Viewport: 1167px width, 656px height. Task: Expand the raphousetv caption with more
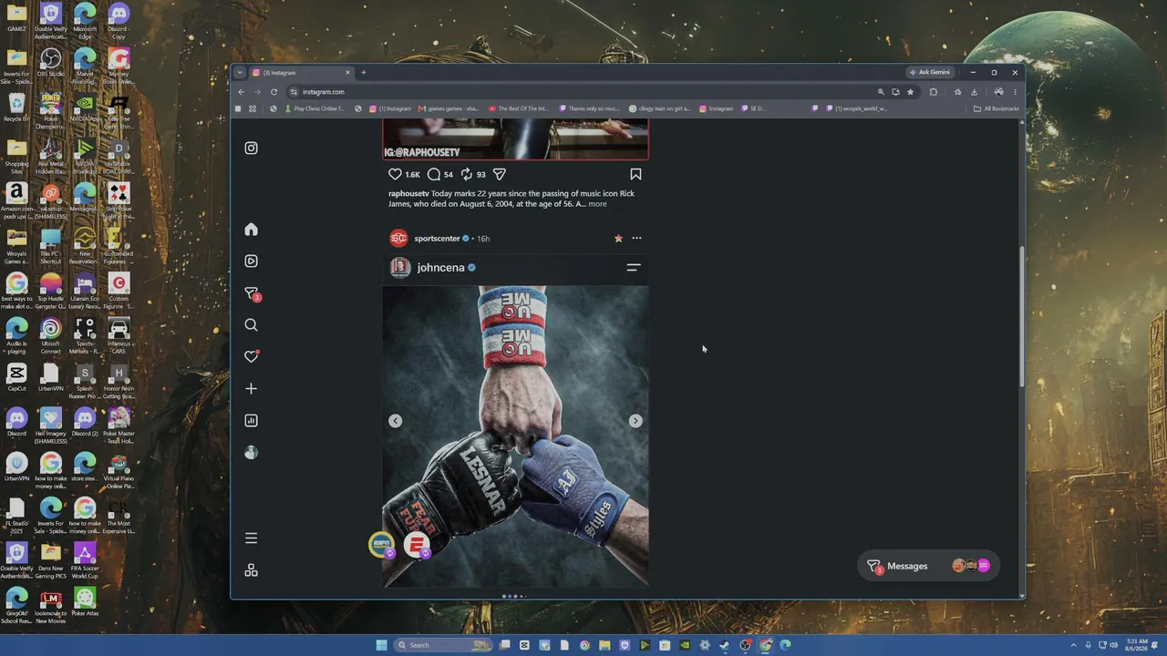point(597,204)
